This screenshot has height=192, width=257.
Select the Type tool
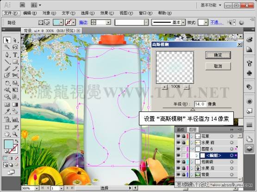[x=15, y=55]
